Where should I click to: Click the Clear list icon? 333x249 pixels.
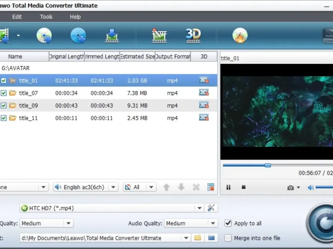pos(211,187)
